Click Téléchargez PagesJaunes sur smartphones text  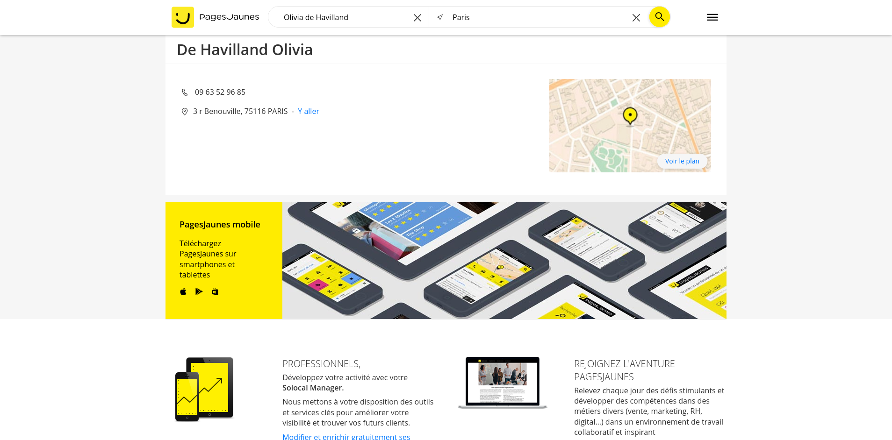(x=208, y=259)
